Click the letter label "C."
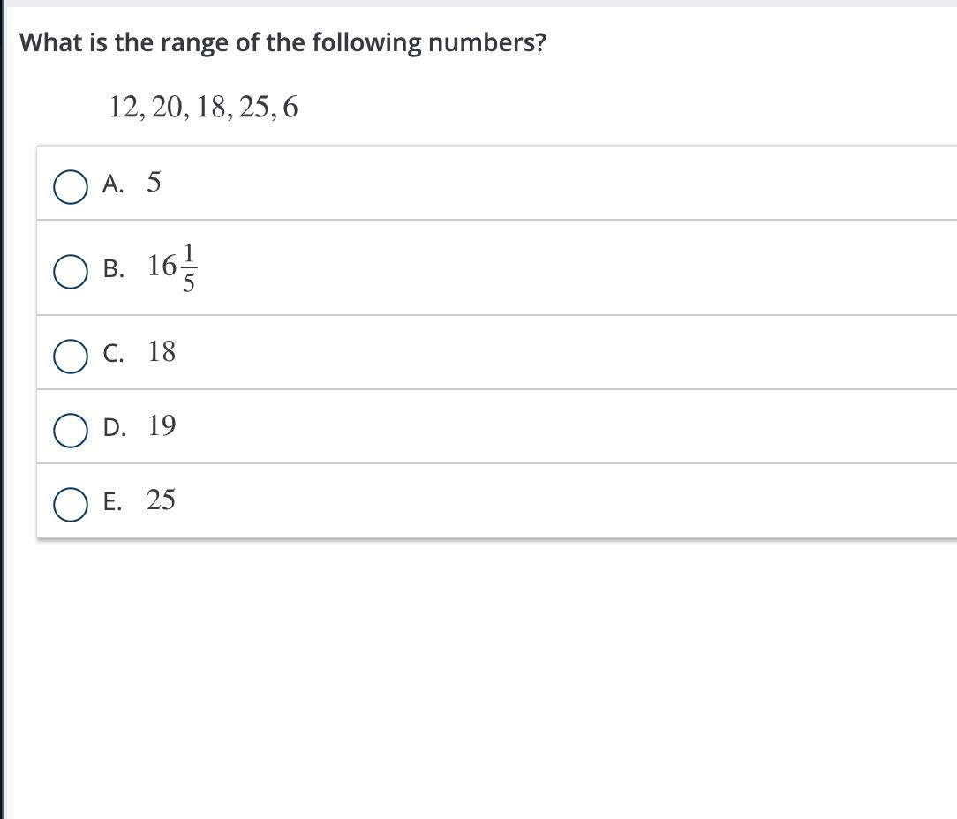This screenshot has height=819, width=957. pos(113,354)
